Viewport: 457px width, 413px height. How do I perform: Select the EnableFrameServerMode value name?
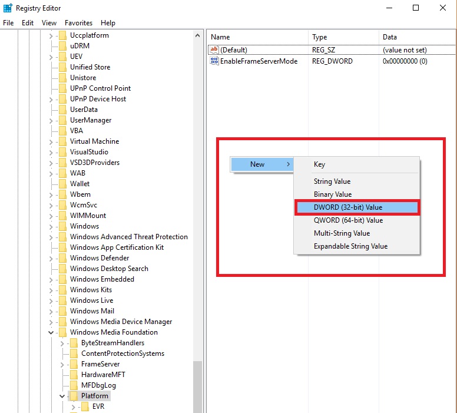coord(259,61)
